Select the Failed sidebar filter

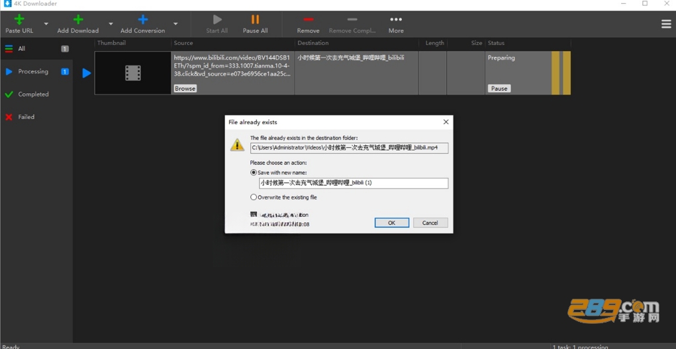coord(36,116)
